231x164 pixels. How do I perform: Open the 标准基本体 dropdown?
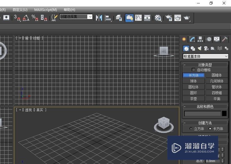coord(205,56)
